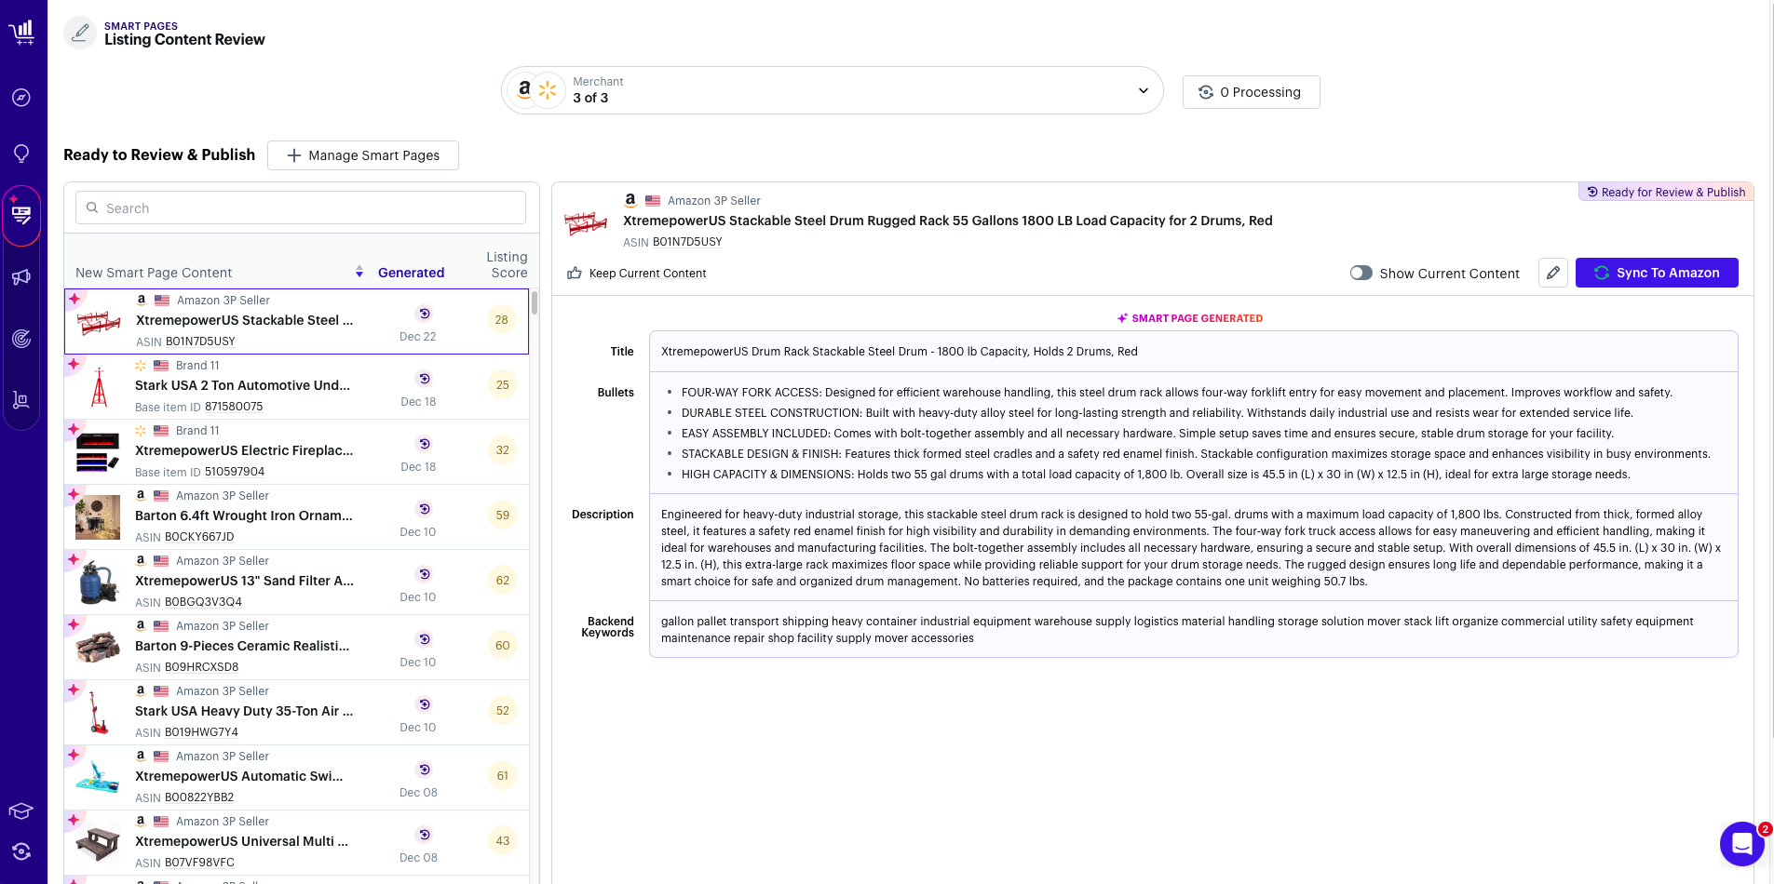
Task: Click listing score 28 badge
Action: tap(502, 320)
